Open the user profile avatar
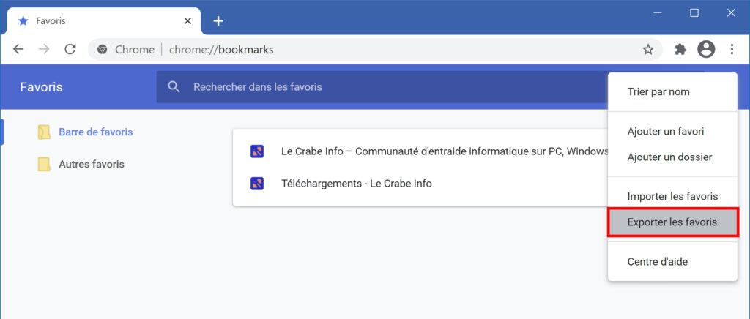The width and height of the screenshot is (750, 319). (706, 49)
